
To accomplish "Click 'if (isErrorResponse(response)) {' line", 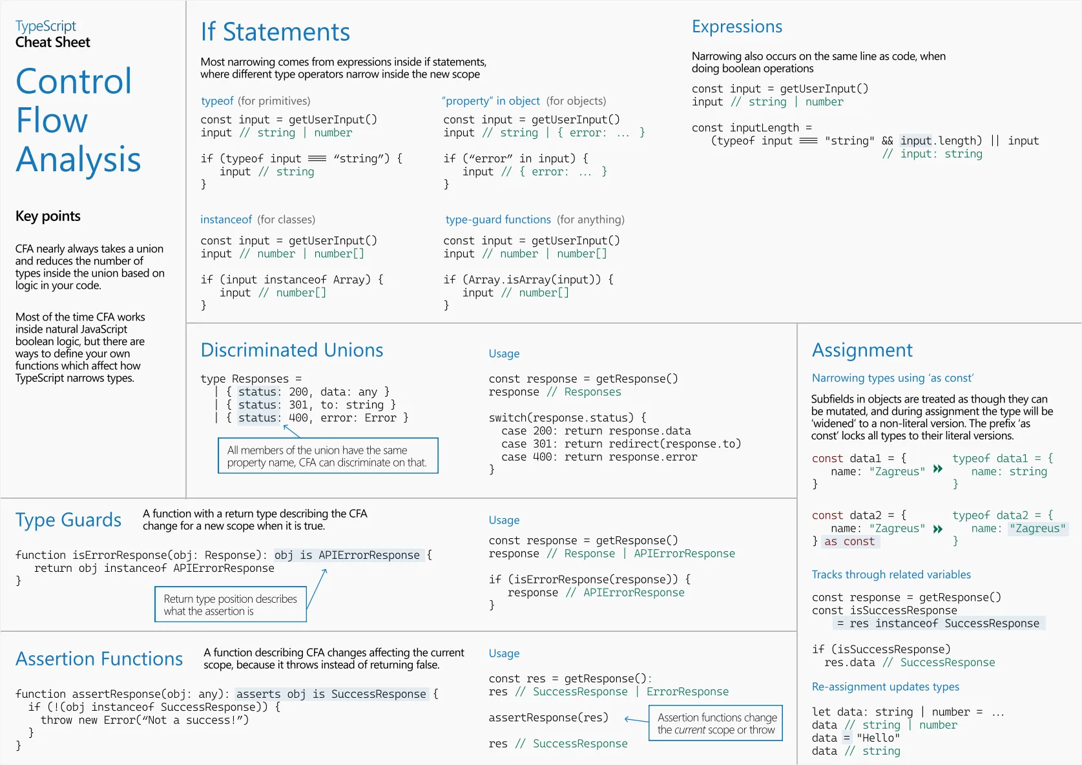I will coord(590,579).
